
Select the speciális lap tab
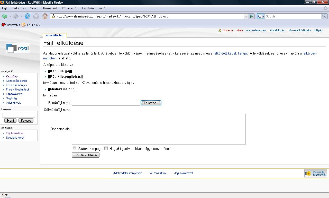coord(54,35)
